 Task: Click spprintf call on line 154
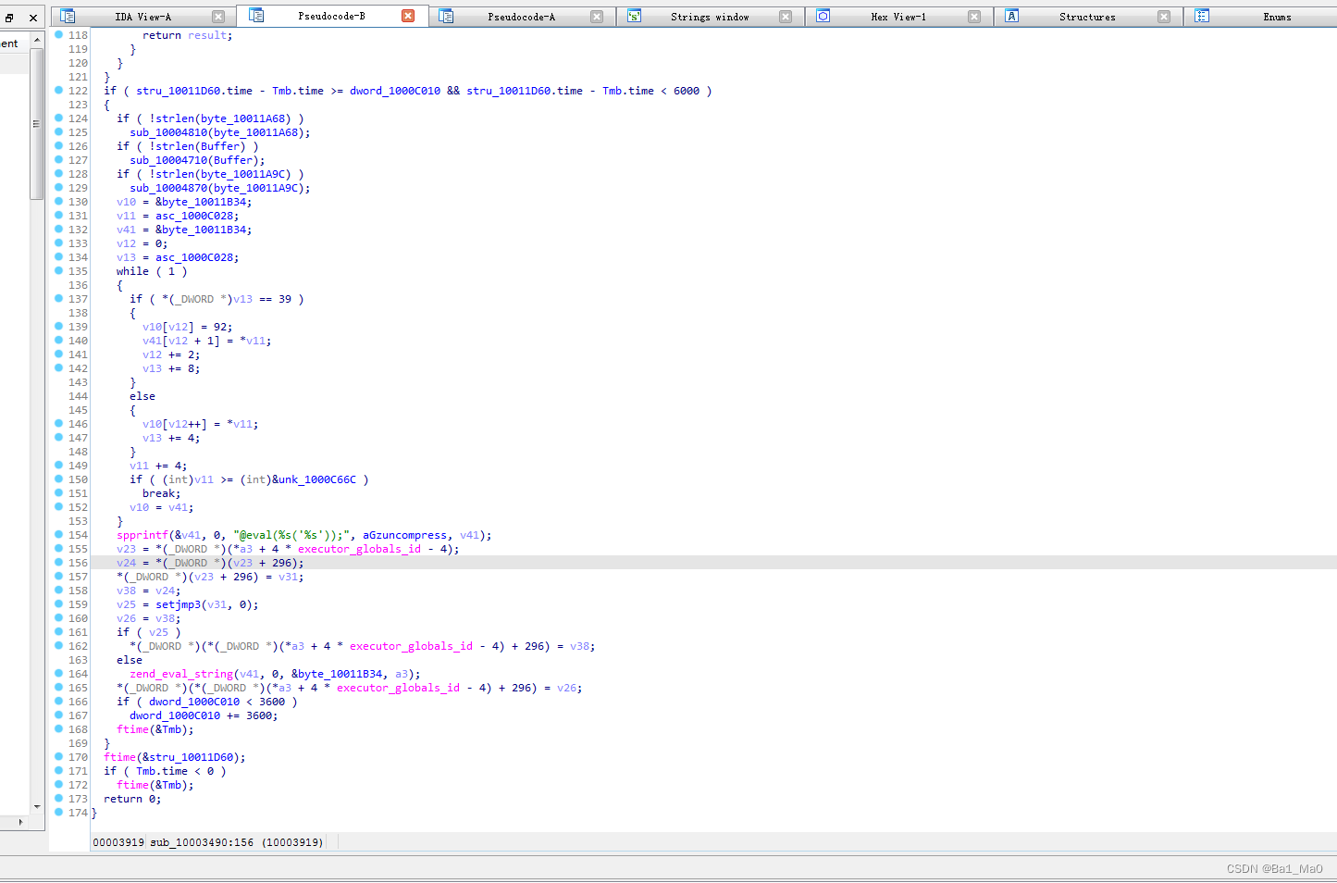point(142,535)
